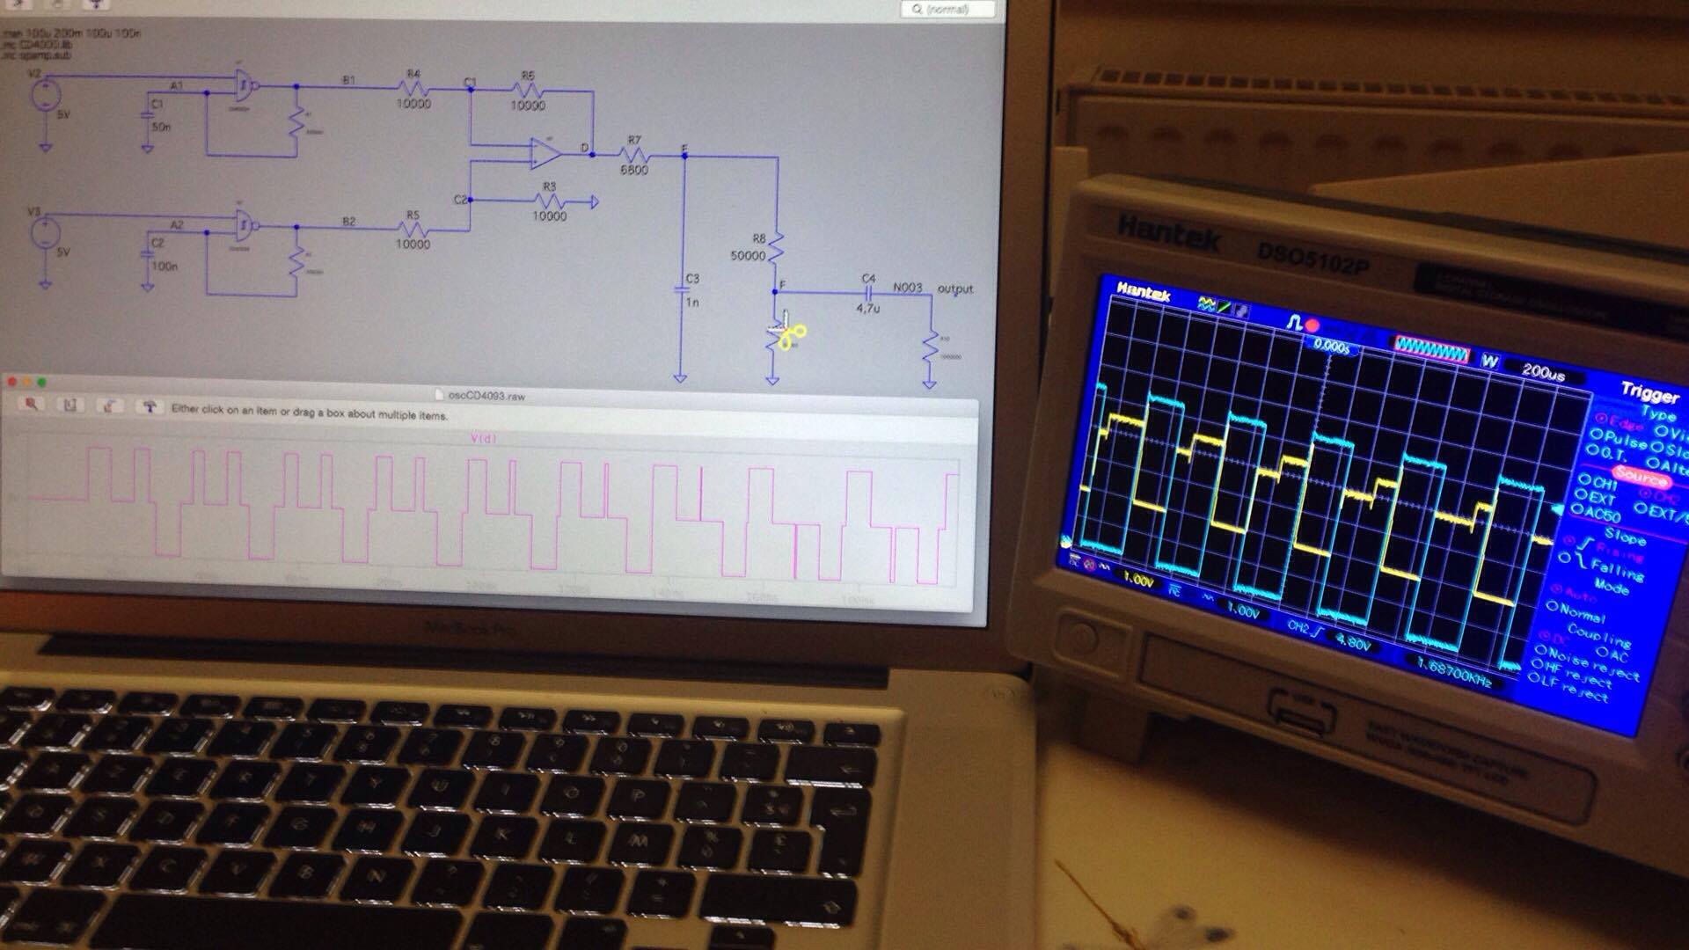Viewport: 1689px width, 950px height.
Task: Click the fourth waveform toolbar icon before hint text
Action: [150, 406]
